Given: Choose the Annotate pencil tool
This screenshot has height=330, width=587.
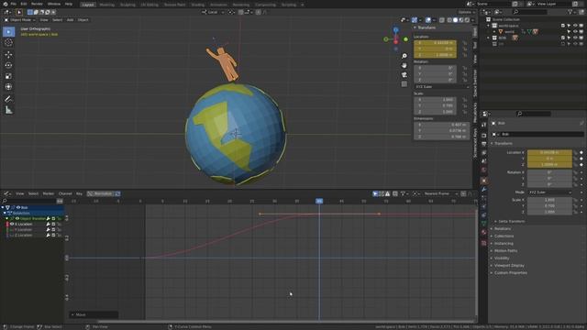Looking at the screenshot, I should point(8,99).
